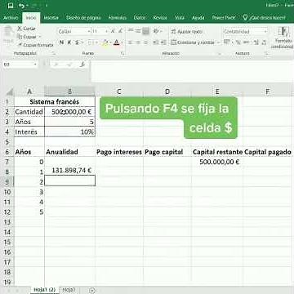This screenshot has width=294, height=294.
Task: Align cell text to the right
Action: click(x=146, y=42)
